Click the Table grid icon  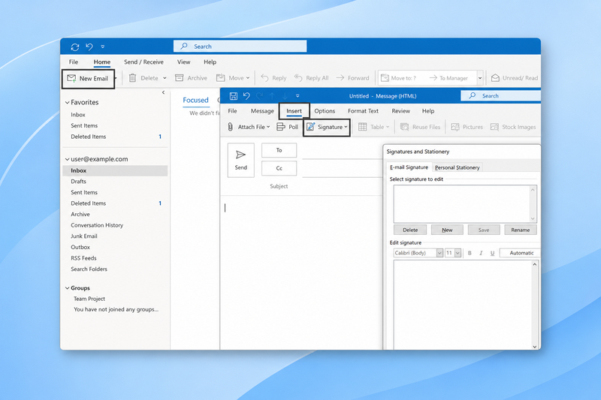coord(362,127)
